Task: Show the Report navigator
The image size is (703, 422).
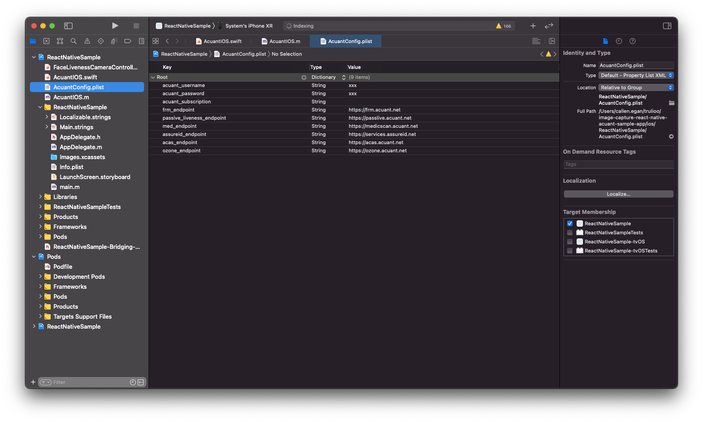Action: [141, 41]
